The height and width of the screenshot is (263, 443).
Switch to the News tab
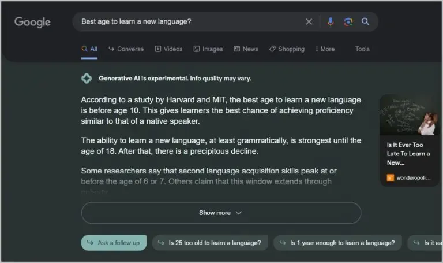tap(246, 49)
